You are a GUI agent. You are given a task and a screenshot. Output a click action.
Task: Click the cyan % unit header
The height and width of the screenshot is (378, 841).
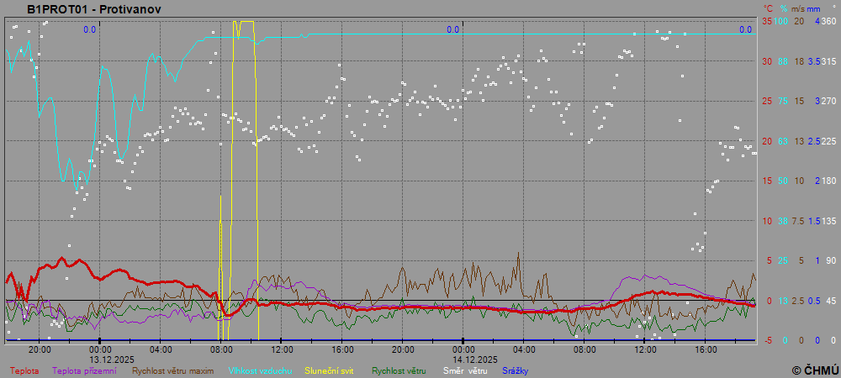[x=783, y=8]
